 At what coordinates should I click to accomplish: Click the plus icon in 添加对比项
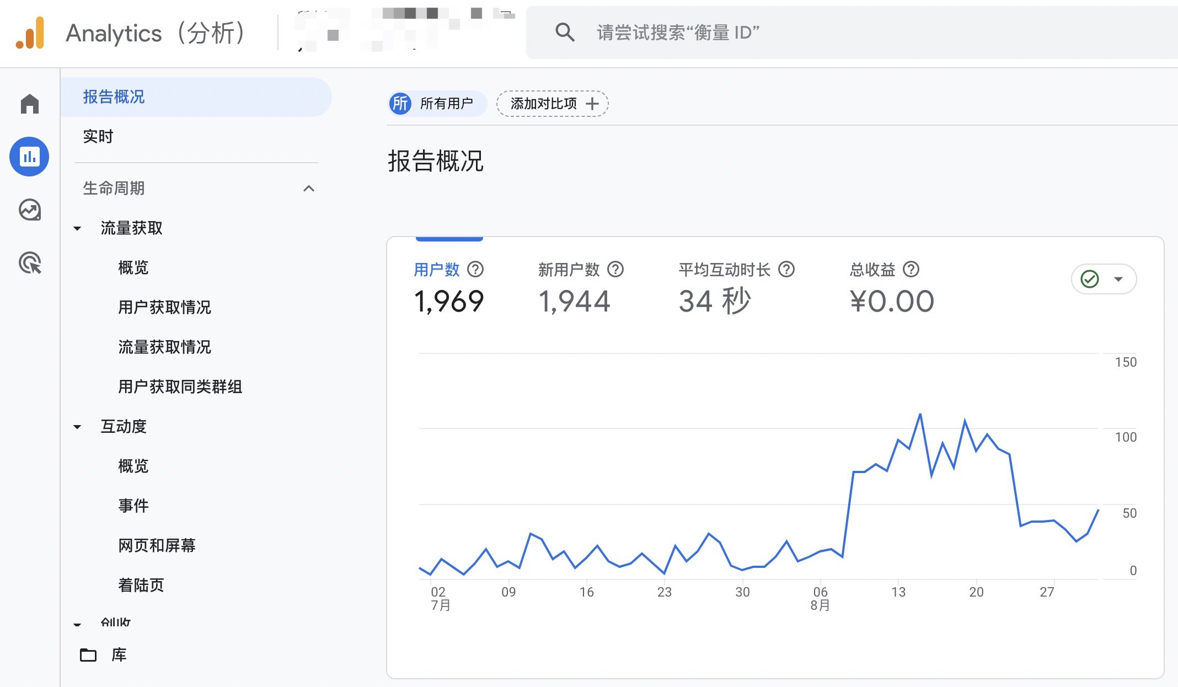tap(592, 104)
